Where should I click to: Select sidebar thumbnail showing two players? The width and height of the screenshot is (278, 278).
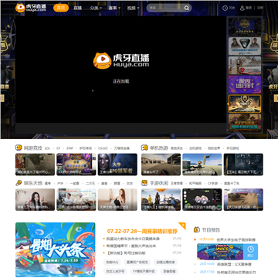click(x=245, y=46)
